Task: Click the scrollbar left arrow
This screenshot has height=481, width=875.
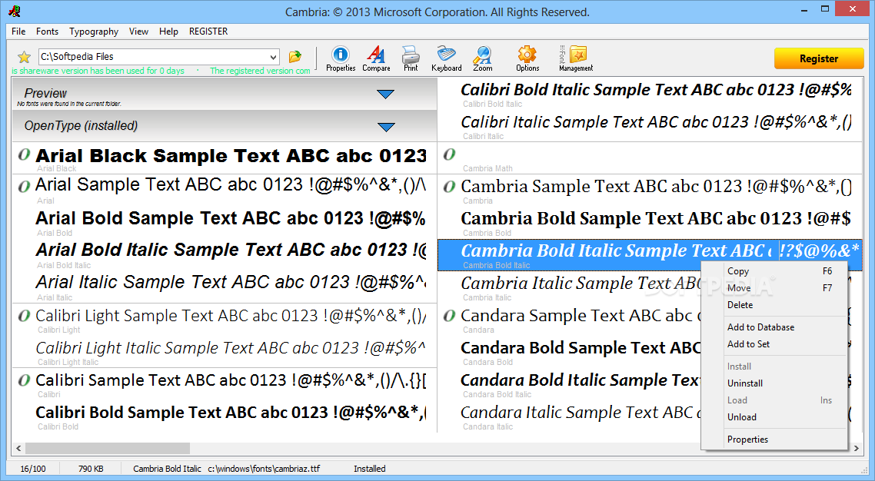Action: [x=18, y=448]
